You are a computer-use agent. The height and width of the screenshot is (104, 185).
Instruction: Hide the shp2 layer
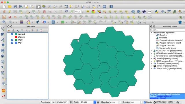[x=12, y=40]
